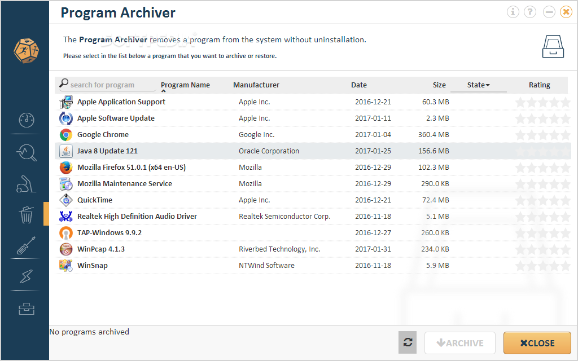Click NTWind Software manufacturer cell
578x361 pixels.
(x=266, y=265)
